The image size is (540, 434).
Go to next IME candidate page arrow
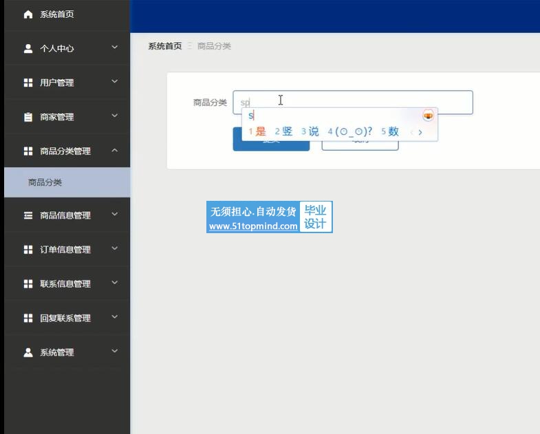click(420, 132)
